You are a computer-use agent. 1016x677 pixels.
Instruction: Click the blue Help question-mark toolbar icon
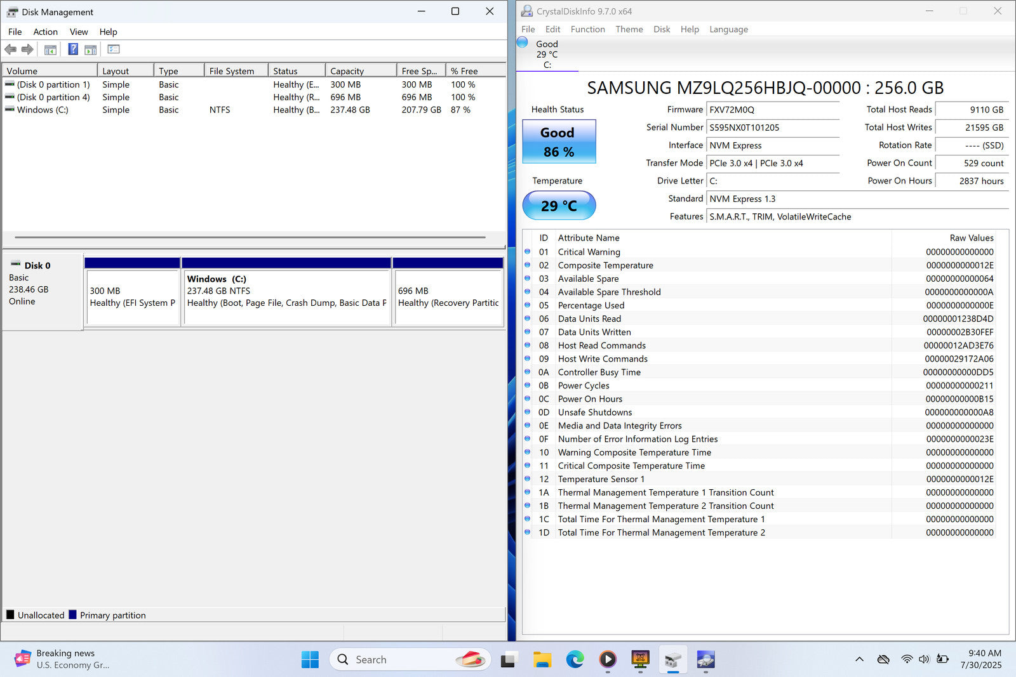pyautogui.click(x=73, y=49)
